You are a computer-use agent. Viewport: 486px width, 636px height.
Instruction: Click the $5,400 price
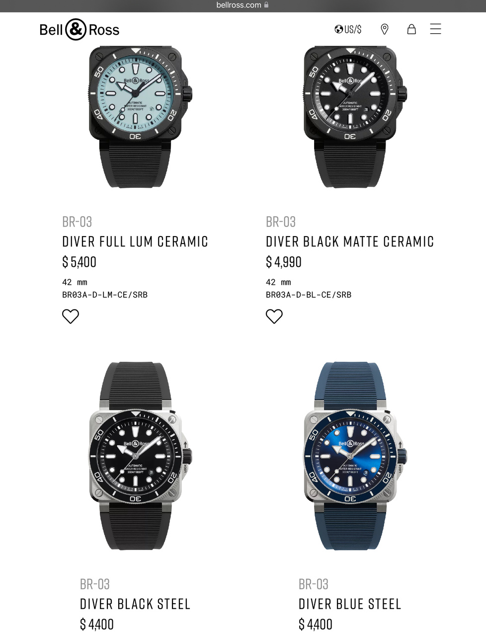[80, 262]
